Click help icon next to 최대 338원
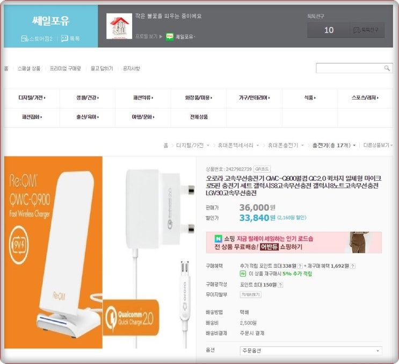The height and width of the screenshot is (364, 399). [x=300, y=266]
